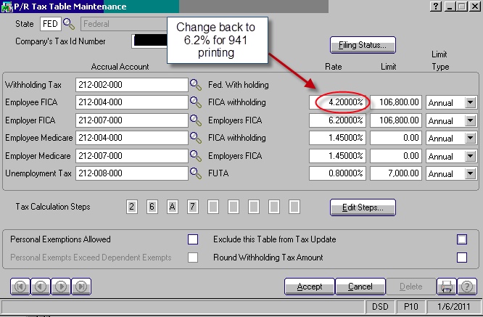Click tax calculation step box 7
483x317 pixels.
pos(192,207)
